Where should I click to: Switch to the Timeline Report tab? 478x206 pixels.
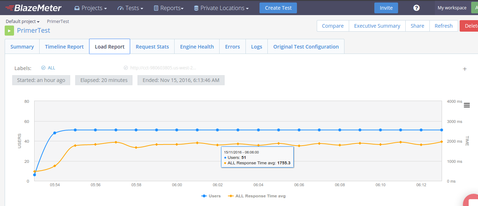[x=64, y=47]
